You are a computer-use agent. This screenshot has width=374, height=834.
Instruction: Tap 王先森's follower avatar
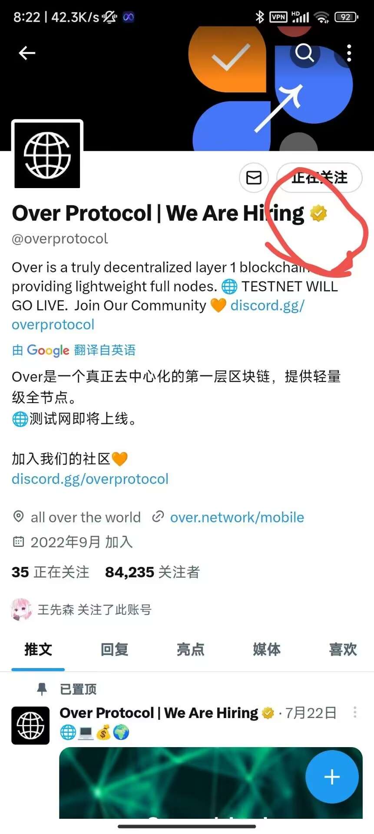(21, 609)
